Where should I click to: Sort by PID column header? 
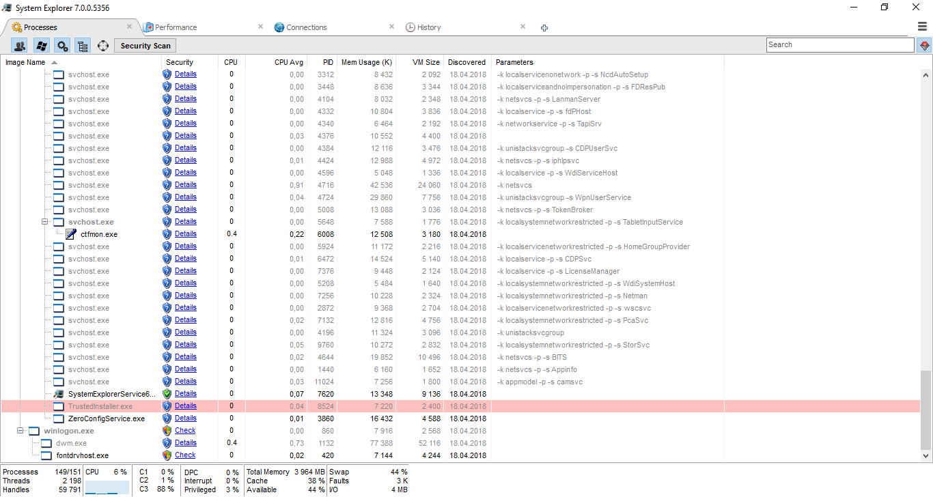tap(329, 62)
